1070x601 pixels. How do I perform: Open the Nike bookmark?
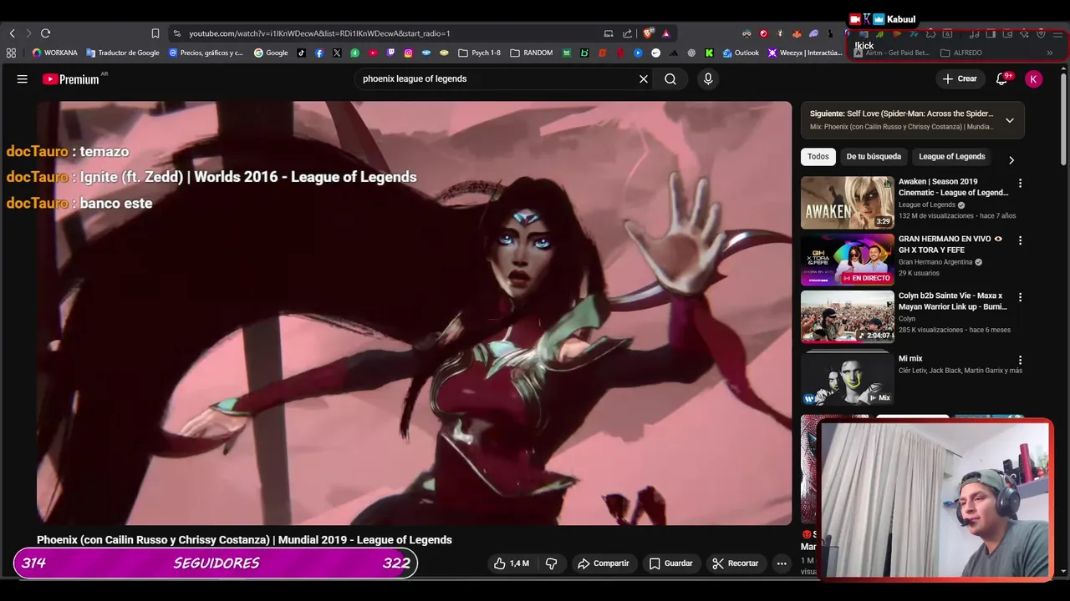point(655,53)
